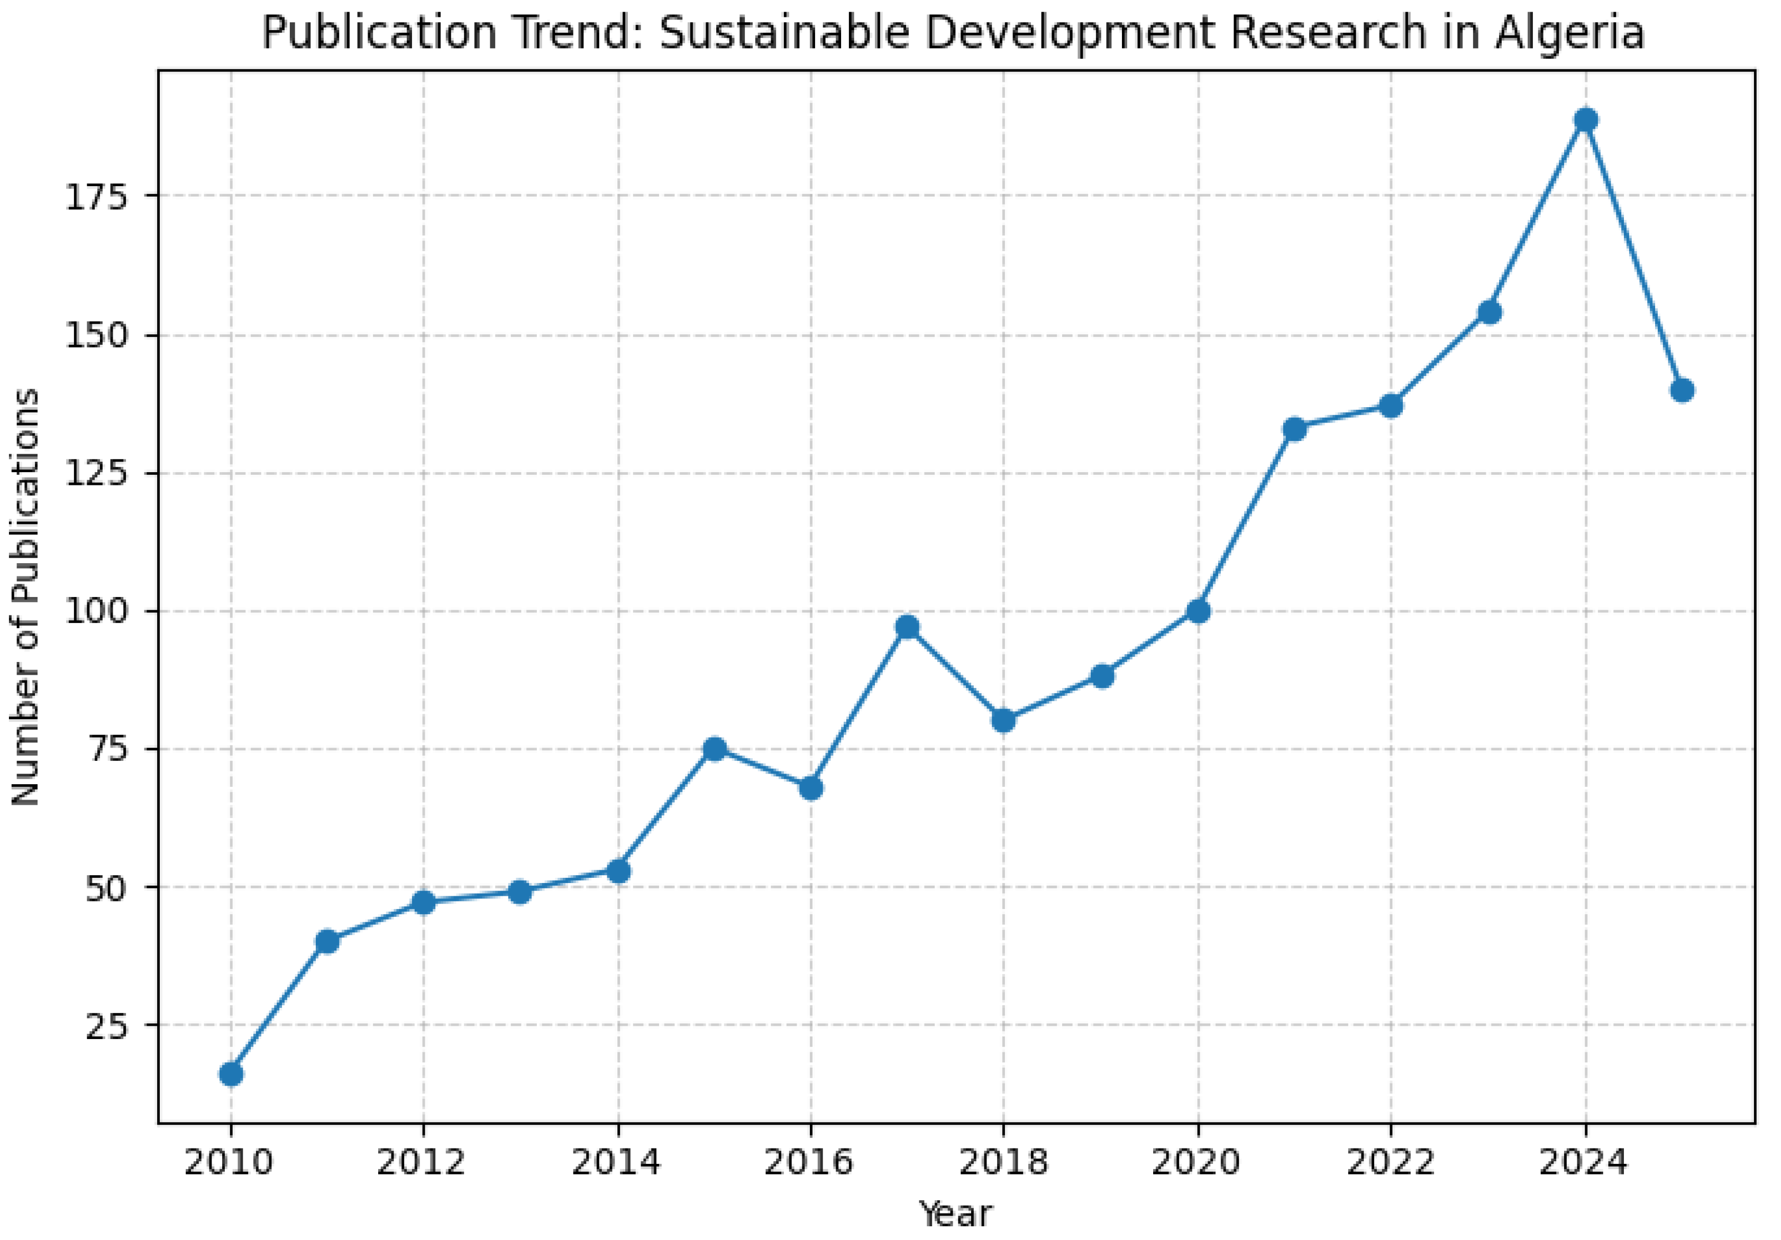The image size is (1781, 1240).
Task: Click the 2020 data point at 100
Action: coord(1199,611)
